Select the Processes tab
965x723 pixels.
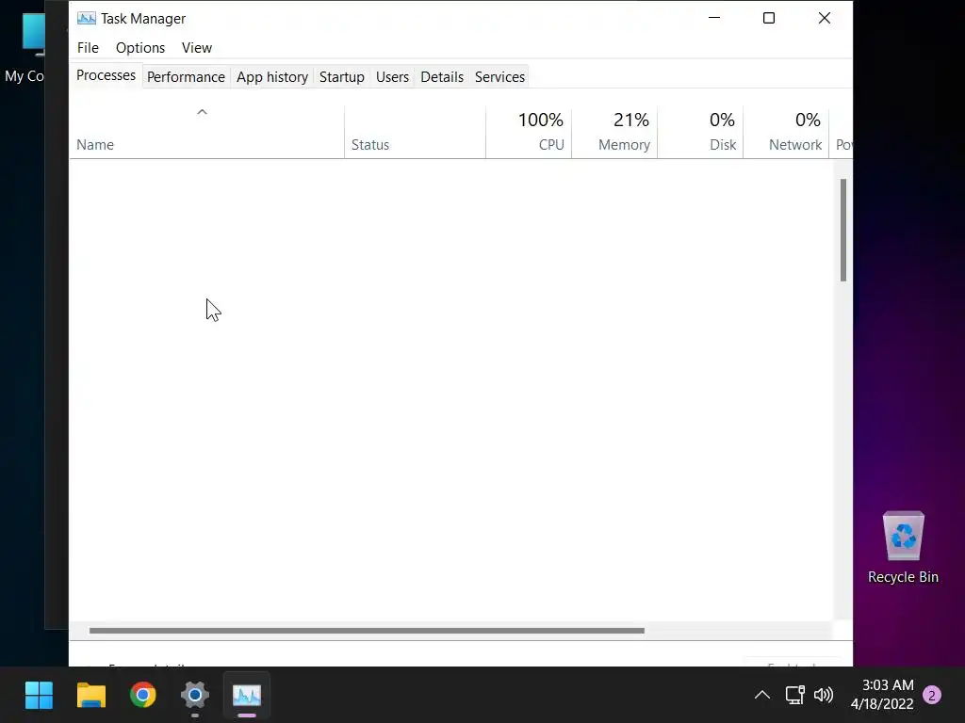pyautogui.click(x=106, y=75)
